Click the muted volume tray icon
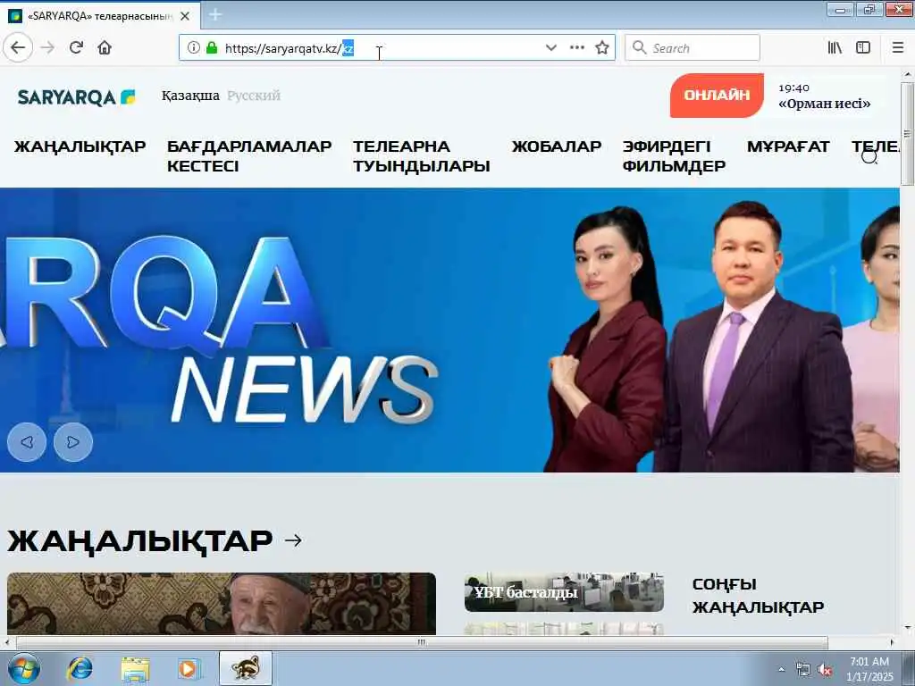Screen dimensions: 915x686 [x=825, y=670]
